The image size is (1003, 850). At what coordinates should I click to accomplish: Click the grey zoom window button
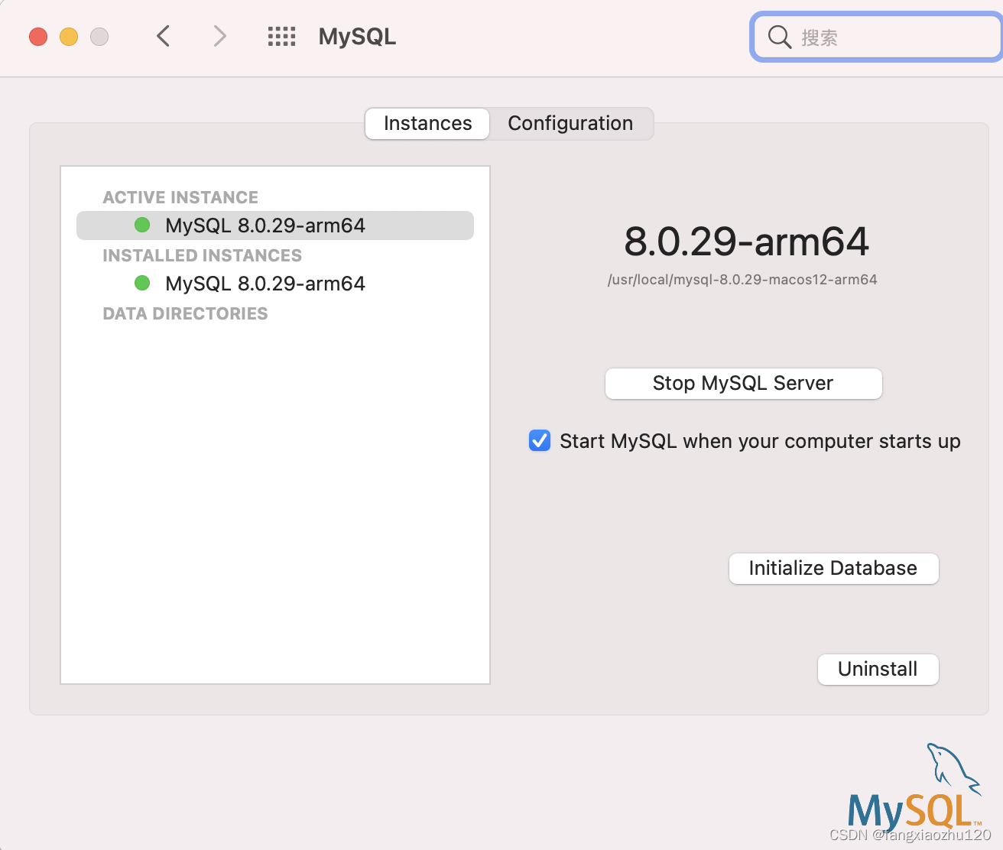(x=99, y=37)
